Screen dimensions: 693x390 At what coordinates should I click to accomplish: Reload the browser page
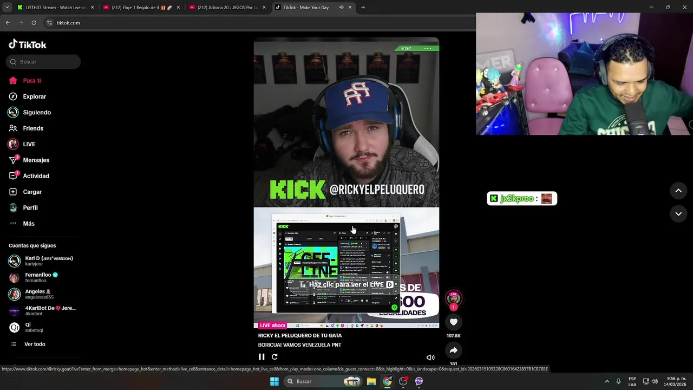pos(34,23)
